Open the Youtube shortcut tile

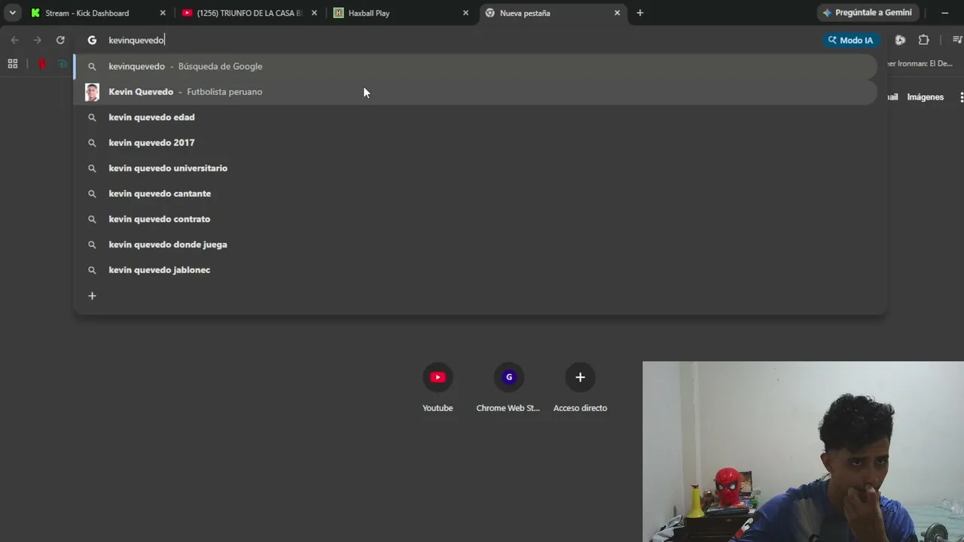tap(438, 388)
